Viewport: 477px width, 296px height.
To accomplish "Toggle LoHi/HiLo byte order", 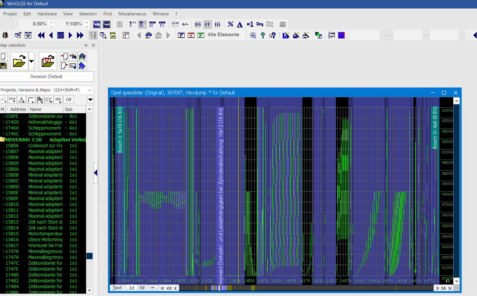I will coord(175,24).
